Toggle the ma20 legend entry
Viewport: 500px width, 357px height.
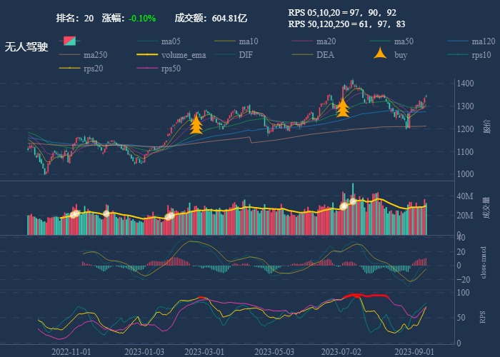click(x=304, y=41)
